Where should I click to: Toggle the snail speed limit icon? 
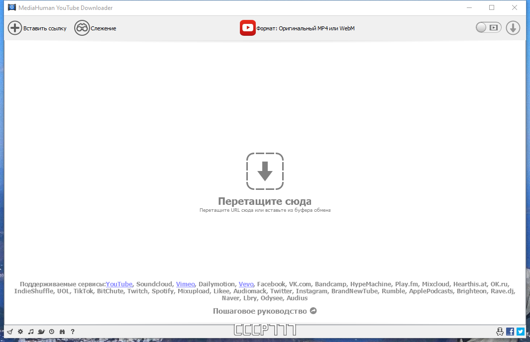click(x=41, y=332)
